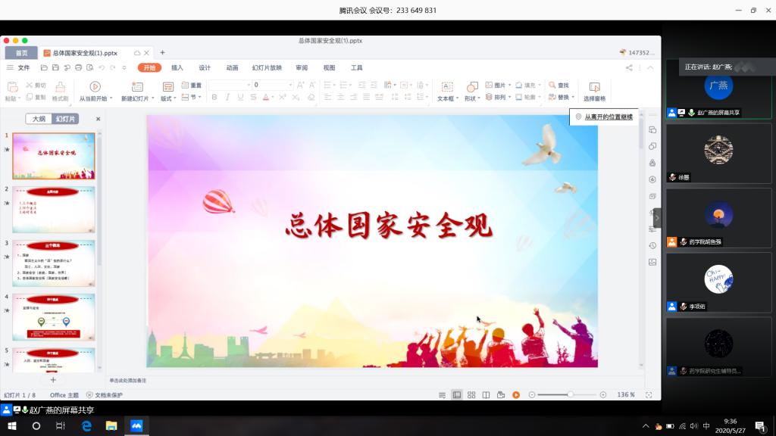776x436 pixels.
Task: Open the 选择窗格 selection pane
Action: coord(594,87)
